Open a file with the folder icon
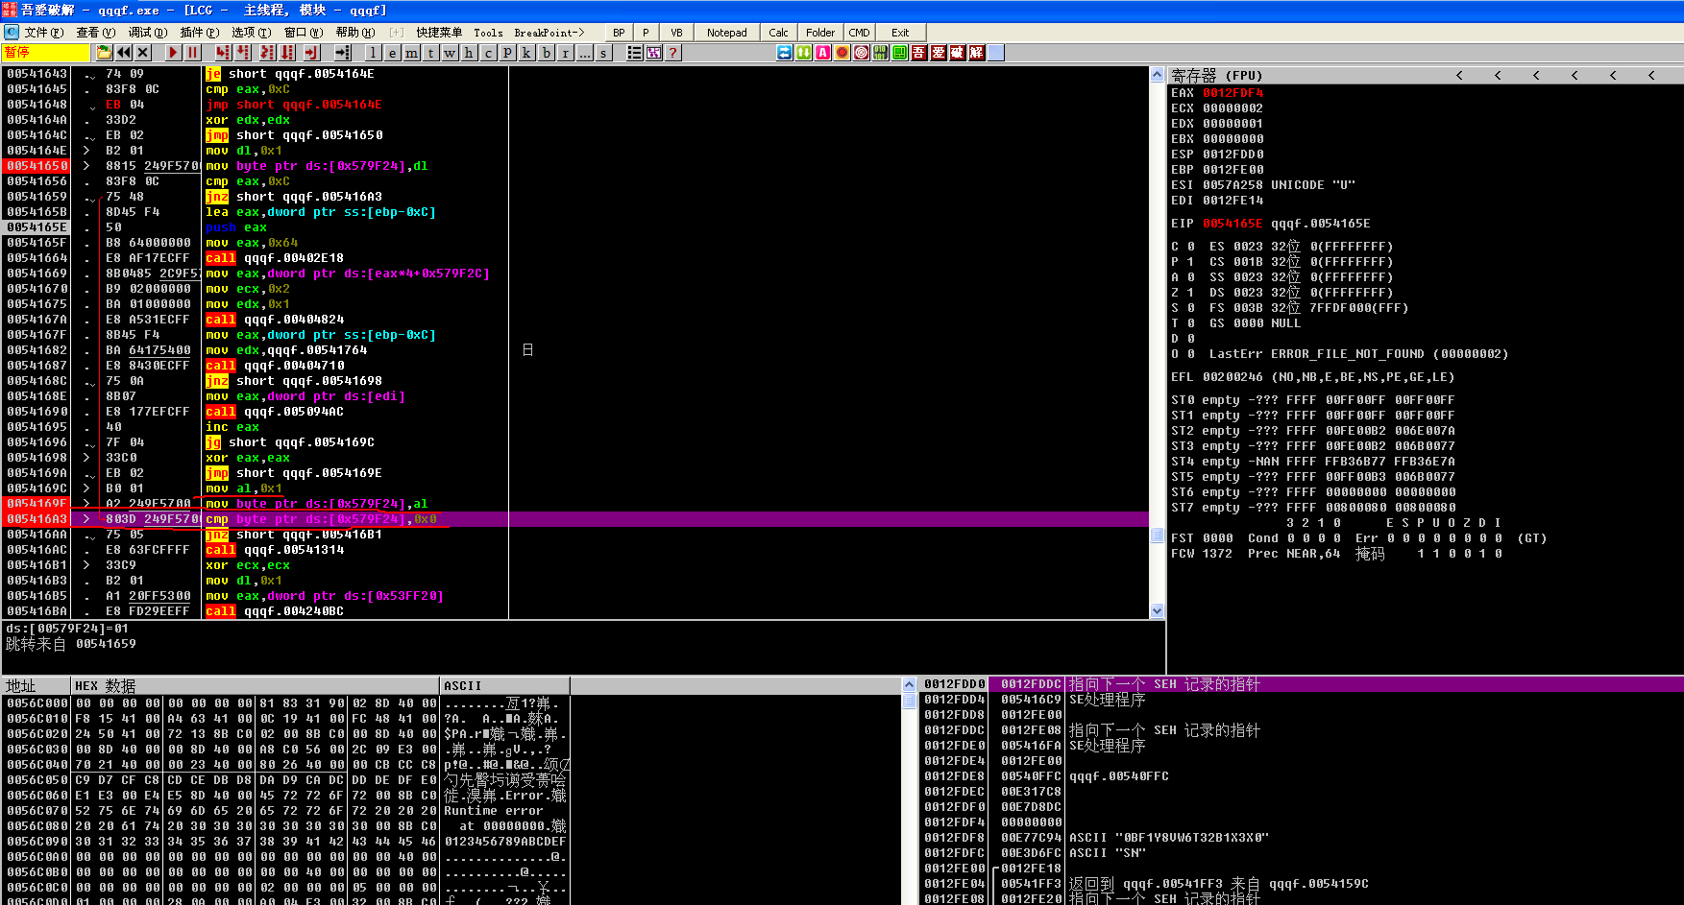 104,53
